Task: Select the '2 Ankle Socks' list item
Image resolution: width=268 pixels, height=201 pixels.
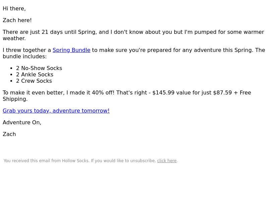Action: [x=35, y=74]
